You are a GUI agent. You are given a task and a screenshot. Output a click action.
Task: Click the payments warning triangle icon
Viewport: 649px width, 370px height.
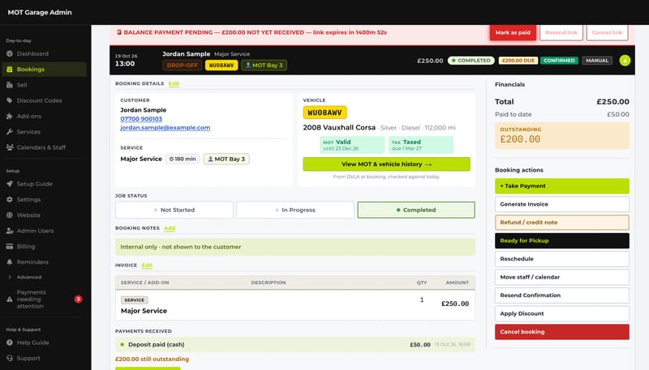click(x=10, y=300)
